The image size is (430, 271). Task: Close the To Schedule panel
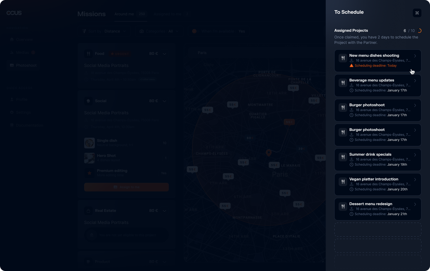point(417,13)
